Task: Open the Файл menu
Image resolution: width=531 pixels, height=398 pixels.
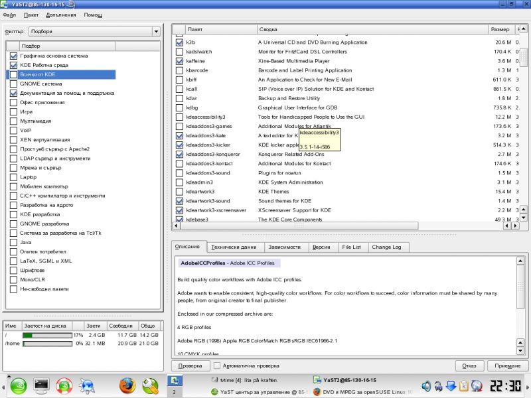Action: [x=9, y=15]
